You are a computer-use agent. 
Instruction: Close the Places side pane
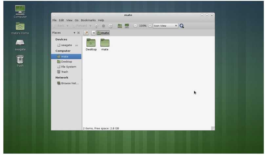click(x=78, y=33)
